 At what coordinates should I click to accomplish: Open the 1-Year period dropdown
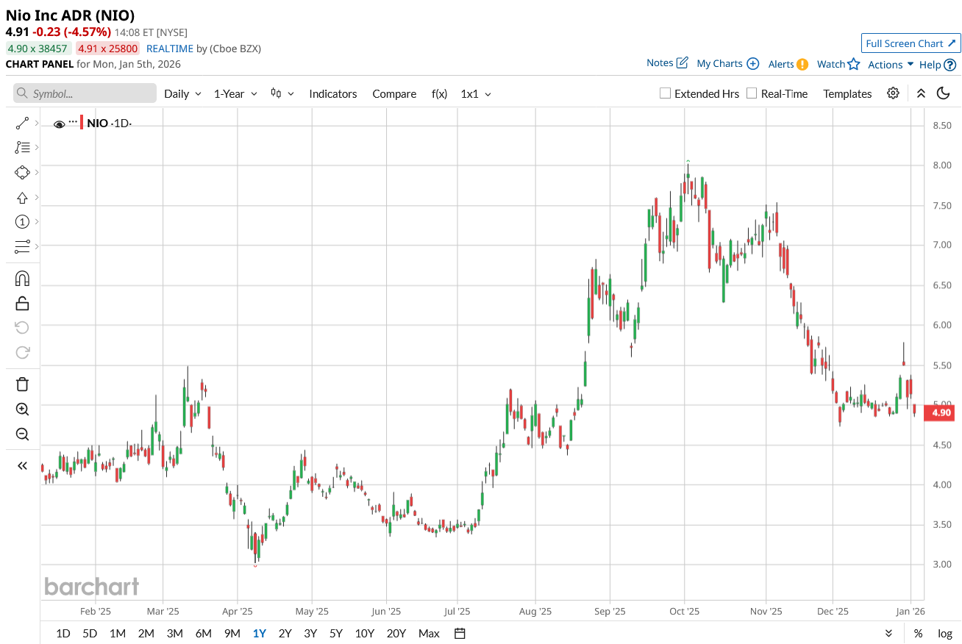235,93
